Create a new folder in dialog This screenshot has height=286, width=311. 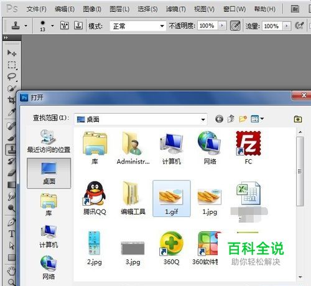pyautogui.click(x=243, y=119)
